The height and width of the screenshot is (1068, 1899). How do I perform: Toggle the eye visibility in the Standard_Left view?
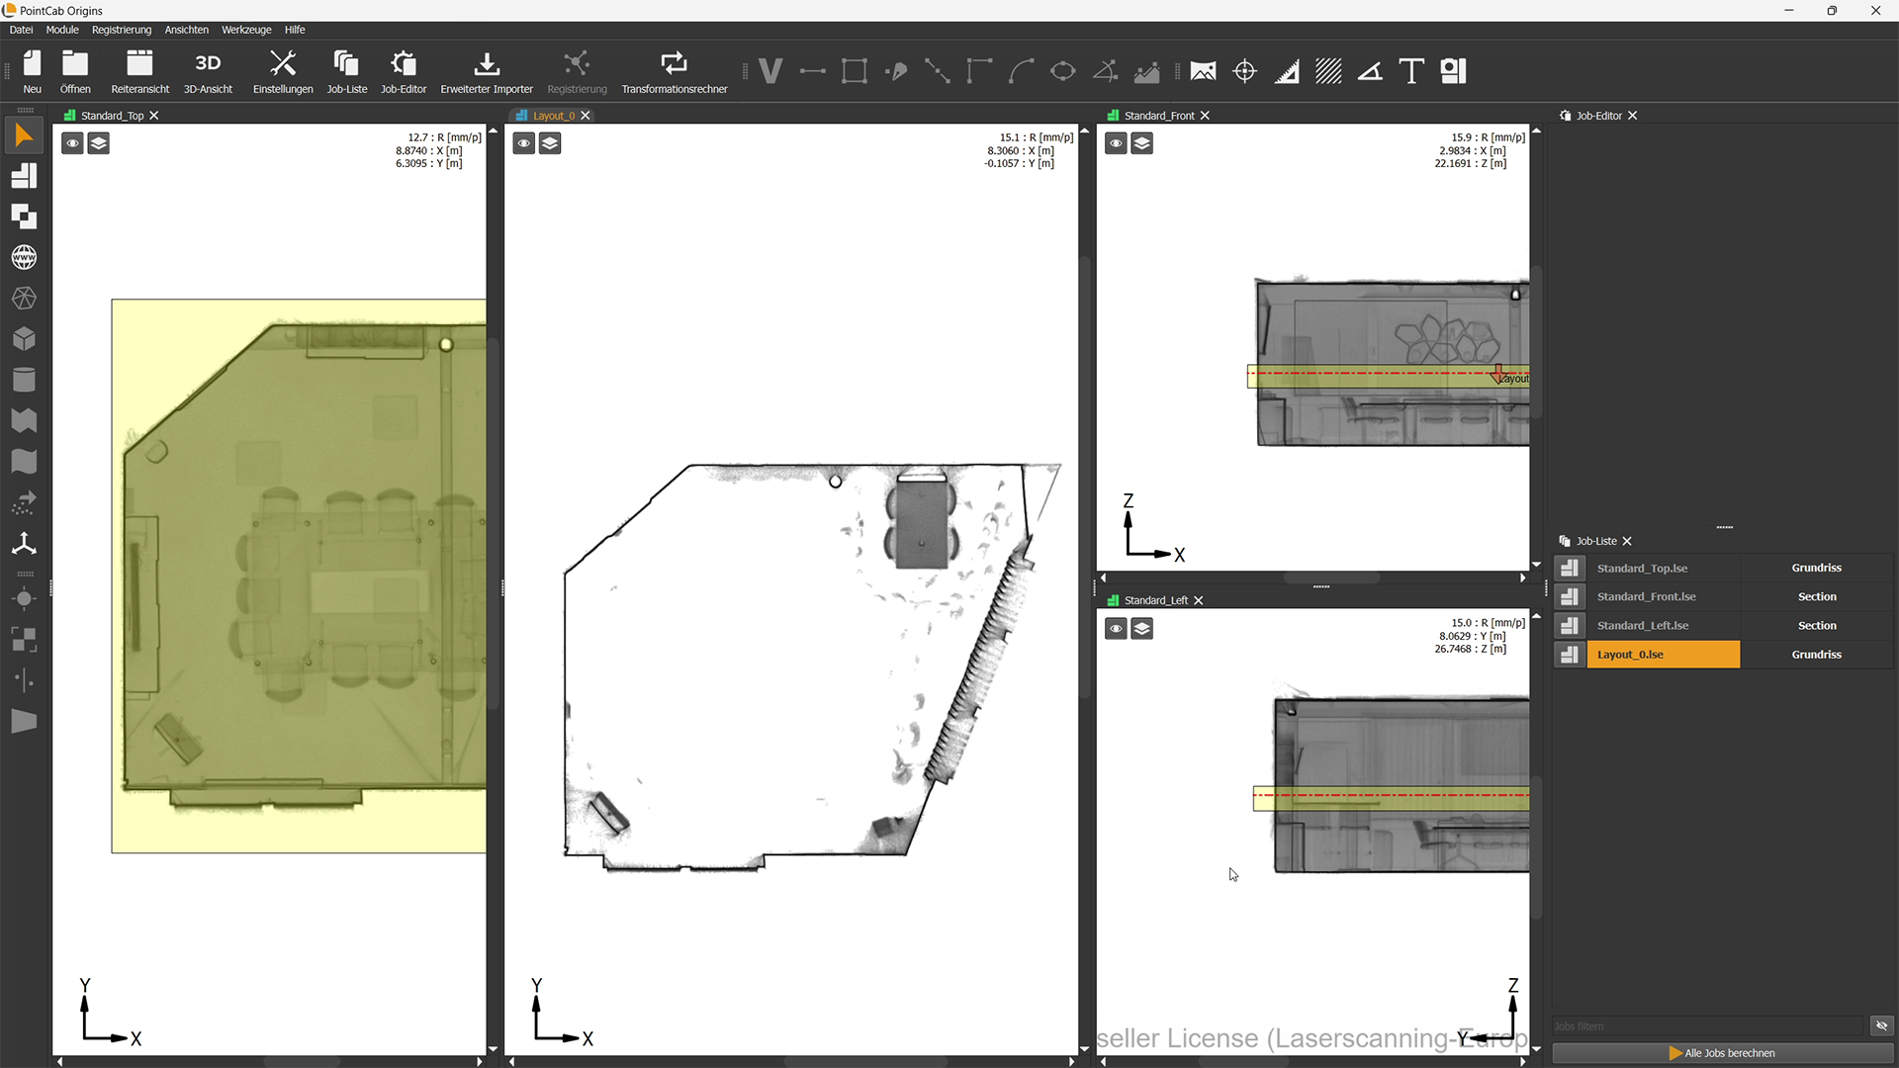[1116, 629]
